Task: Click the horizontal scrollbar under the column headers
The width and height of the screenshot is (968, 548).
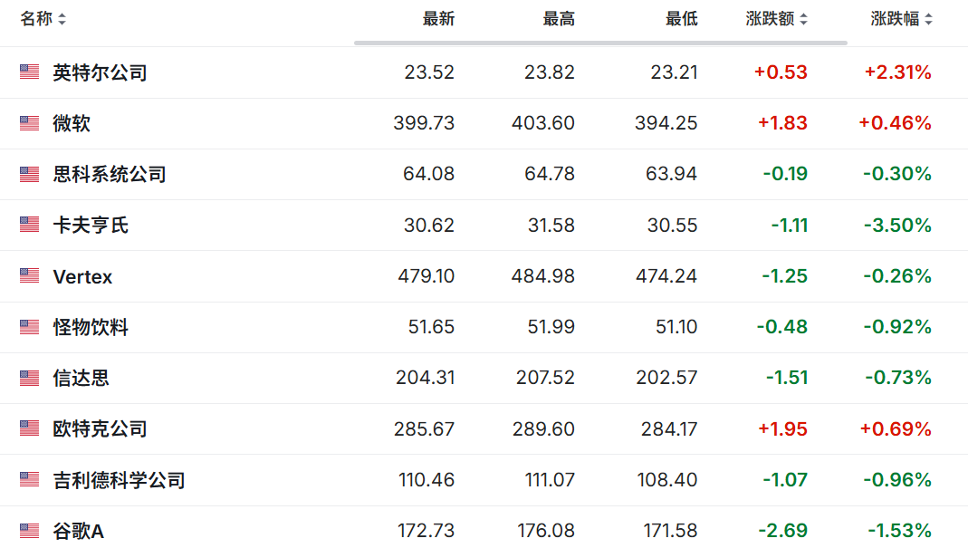Action: [x=600, y=43]
